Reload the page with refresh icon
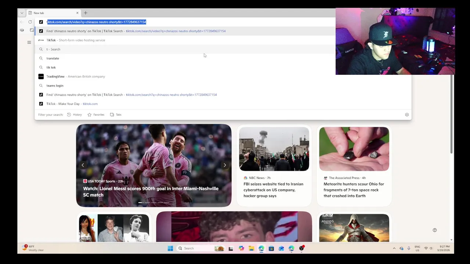The height and width of the screenshot is (264, 470). pyautogui.click(x=30, y=22)
